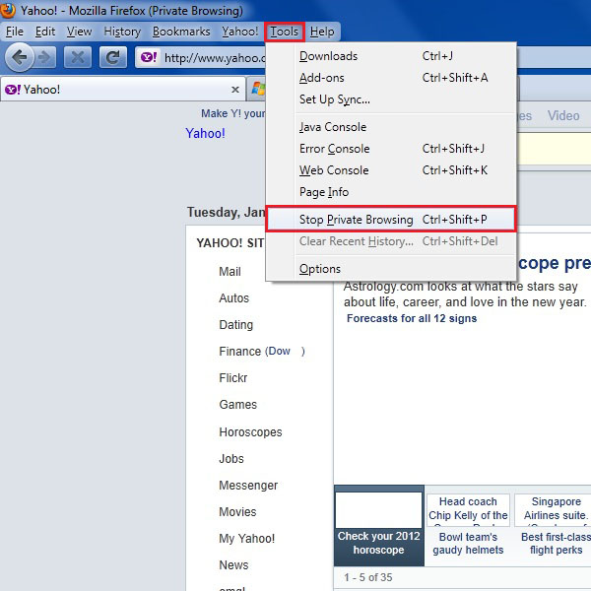Select Page Info menu entry
This screenshot has height=591, width=591.
[391, 192]
